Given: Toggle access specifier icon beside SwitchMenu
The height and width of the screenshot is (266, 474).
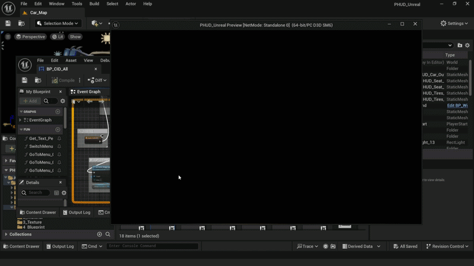Looking at the screenshot, I should [x=59, y=146].
